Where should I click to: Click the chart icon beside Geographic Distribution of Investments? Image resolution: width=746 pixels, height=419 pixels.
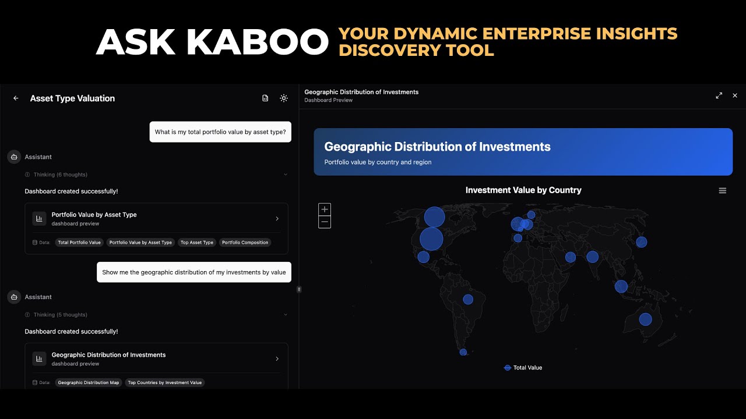[39, 359]
